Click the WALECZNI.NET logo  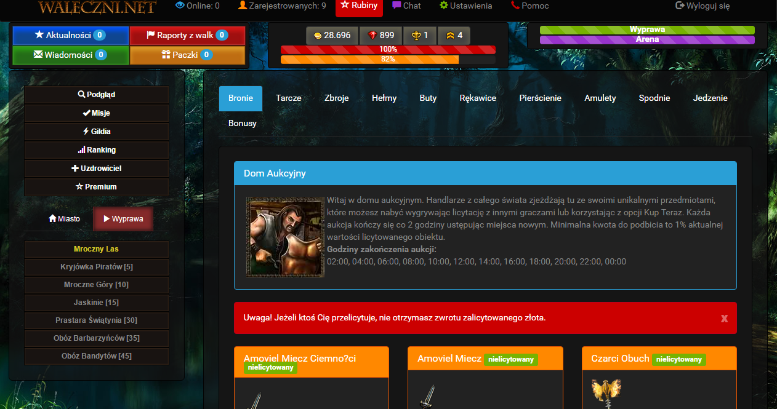pyautogui.click(x=97, y=7)
